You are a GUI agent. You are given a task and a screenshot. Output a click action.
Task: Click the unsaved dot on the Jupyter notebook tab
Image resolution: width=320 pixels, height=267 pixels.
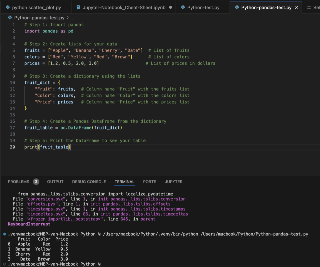[x=171, y=7]
